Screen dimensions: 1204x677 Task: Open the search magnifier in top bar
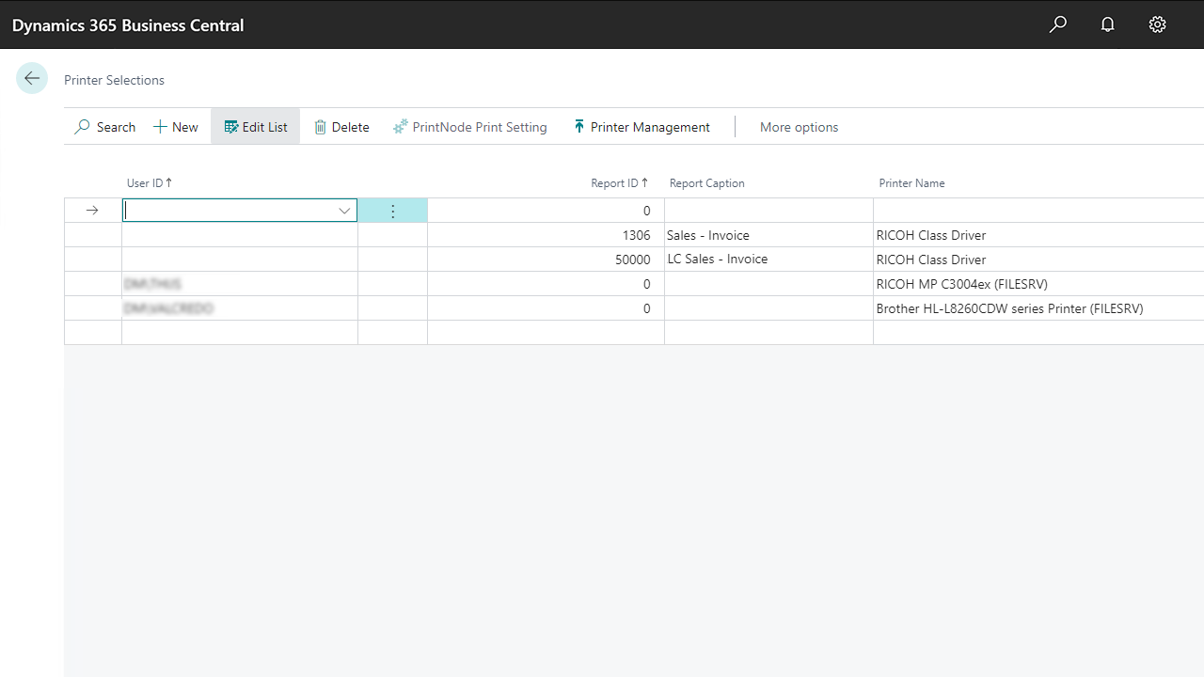click(1058, 24)
